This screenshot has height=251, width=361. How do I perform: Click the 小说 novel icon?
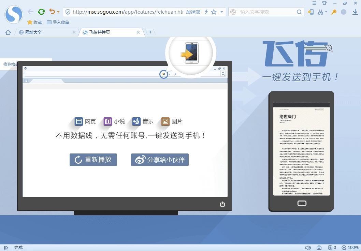coord(107,121)
